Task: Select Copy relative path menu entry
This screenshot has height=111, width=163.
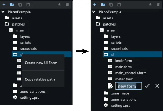Action: (43, 79)
